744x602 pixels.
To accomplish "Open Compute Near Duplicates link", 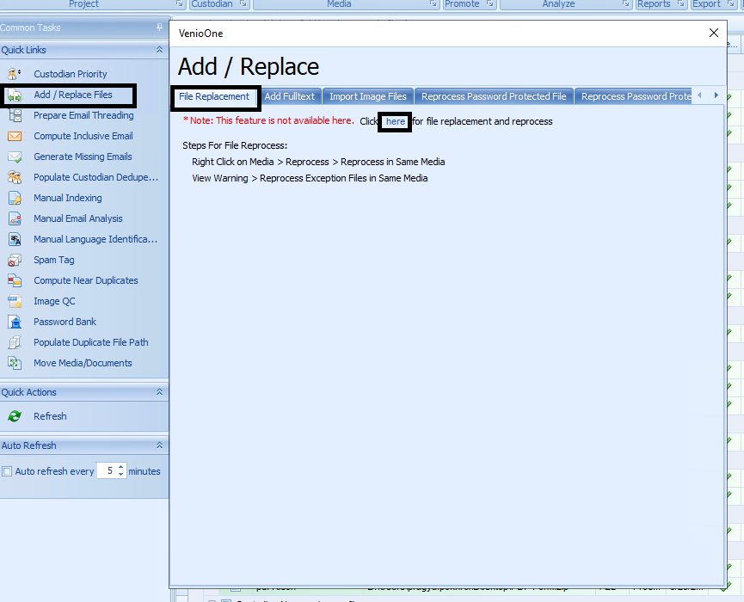I will (86, 280).
